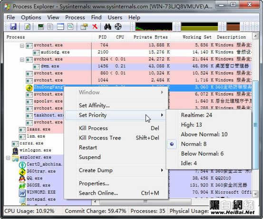Open the Help menu
Screen dimensions: 263x219
coord(134,18)
